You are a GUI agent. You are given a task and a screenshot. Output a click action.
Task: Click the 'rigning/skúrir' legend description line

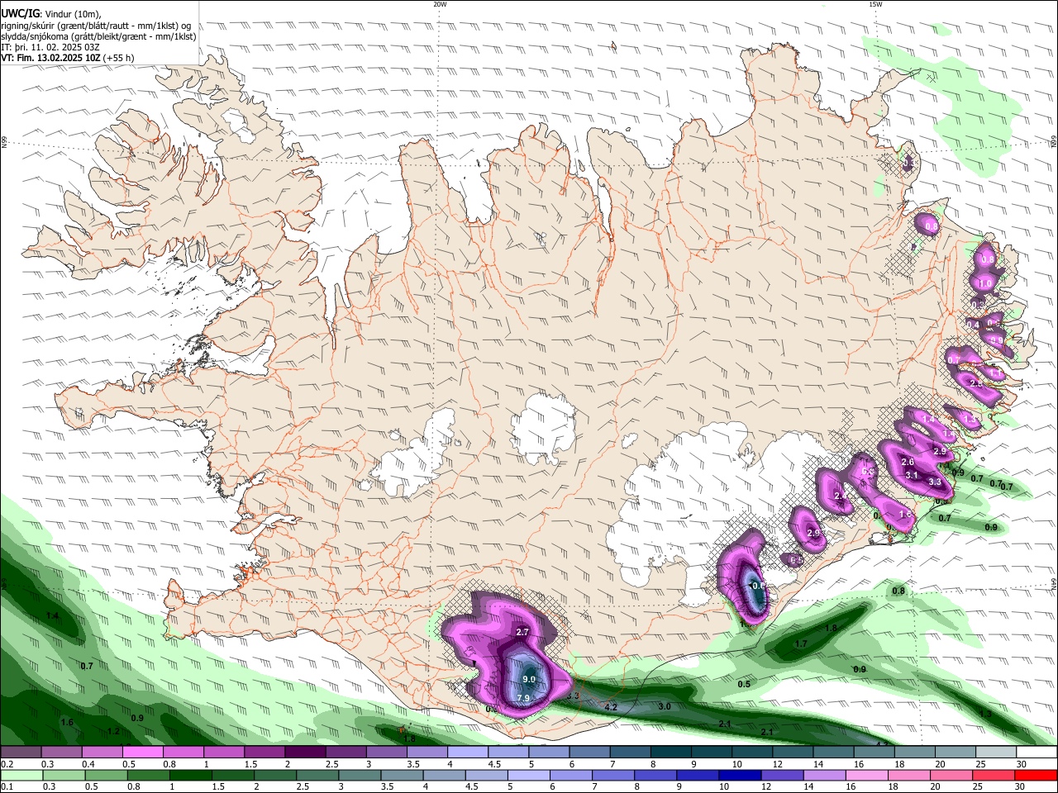[x=96, y=25]
